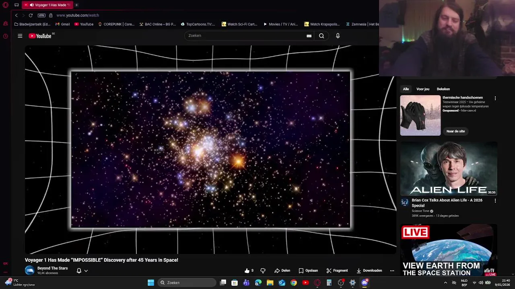This screenshot has width=515, height=289.
Task: Open volume control in system tray
Action: pos(480,283)
